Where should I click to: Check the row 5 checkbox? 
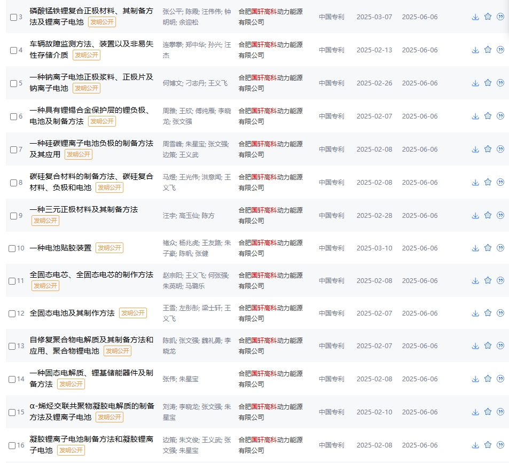pos(13,83)
